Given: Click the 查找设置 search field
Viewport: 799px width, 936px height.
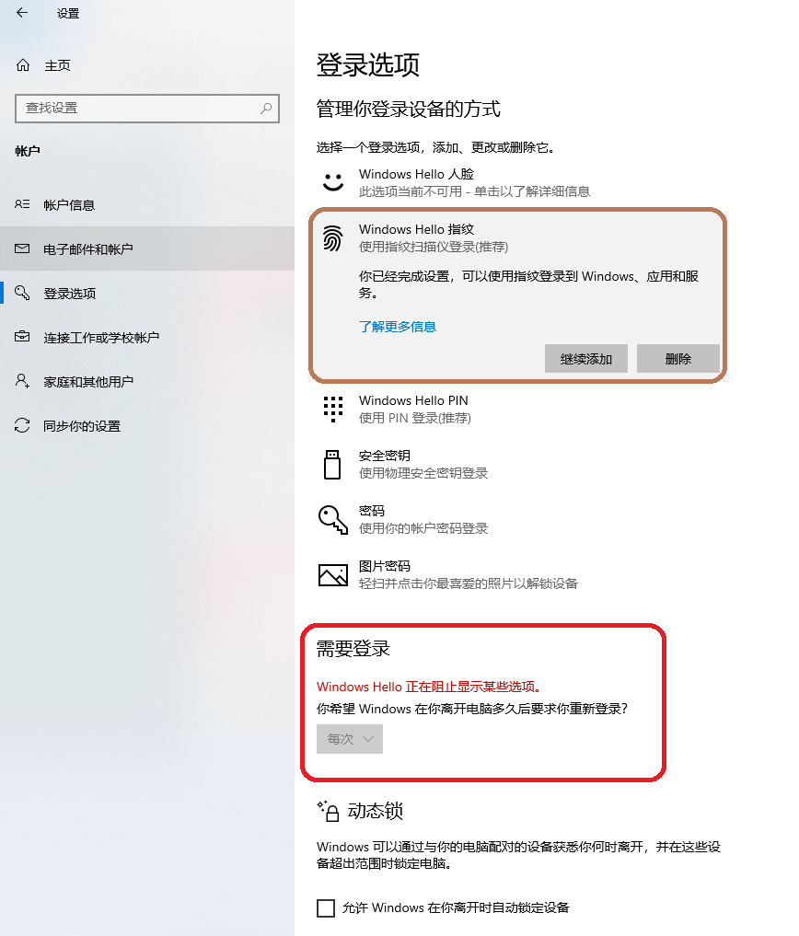Looking at the screenshot, I should coord(147,108).
